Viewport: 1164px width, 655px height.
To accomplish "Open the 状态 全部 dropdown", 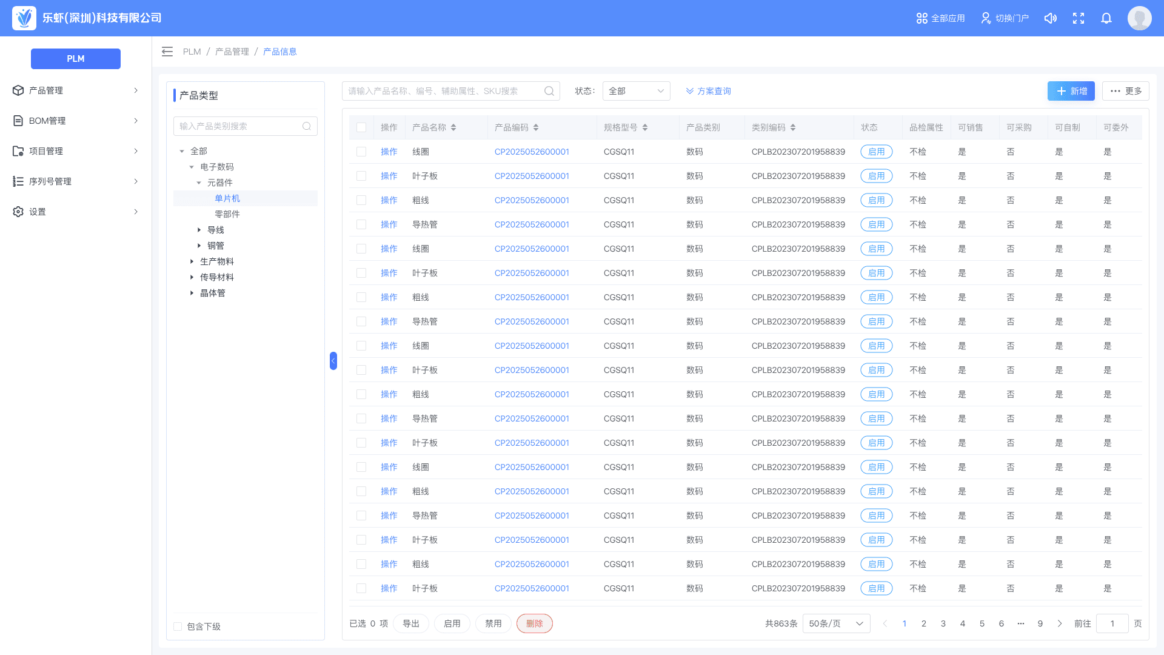I will tap(636, 91).
